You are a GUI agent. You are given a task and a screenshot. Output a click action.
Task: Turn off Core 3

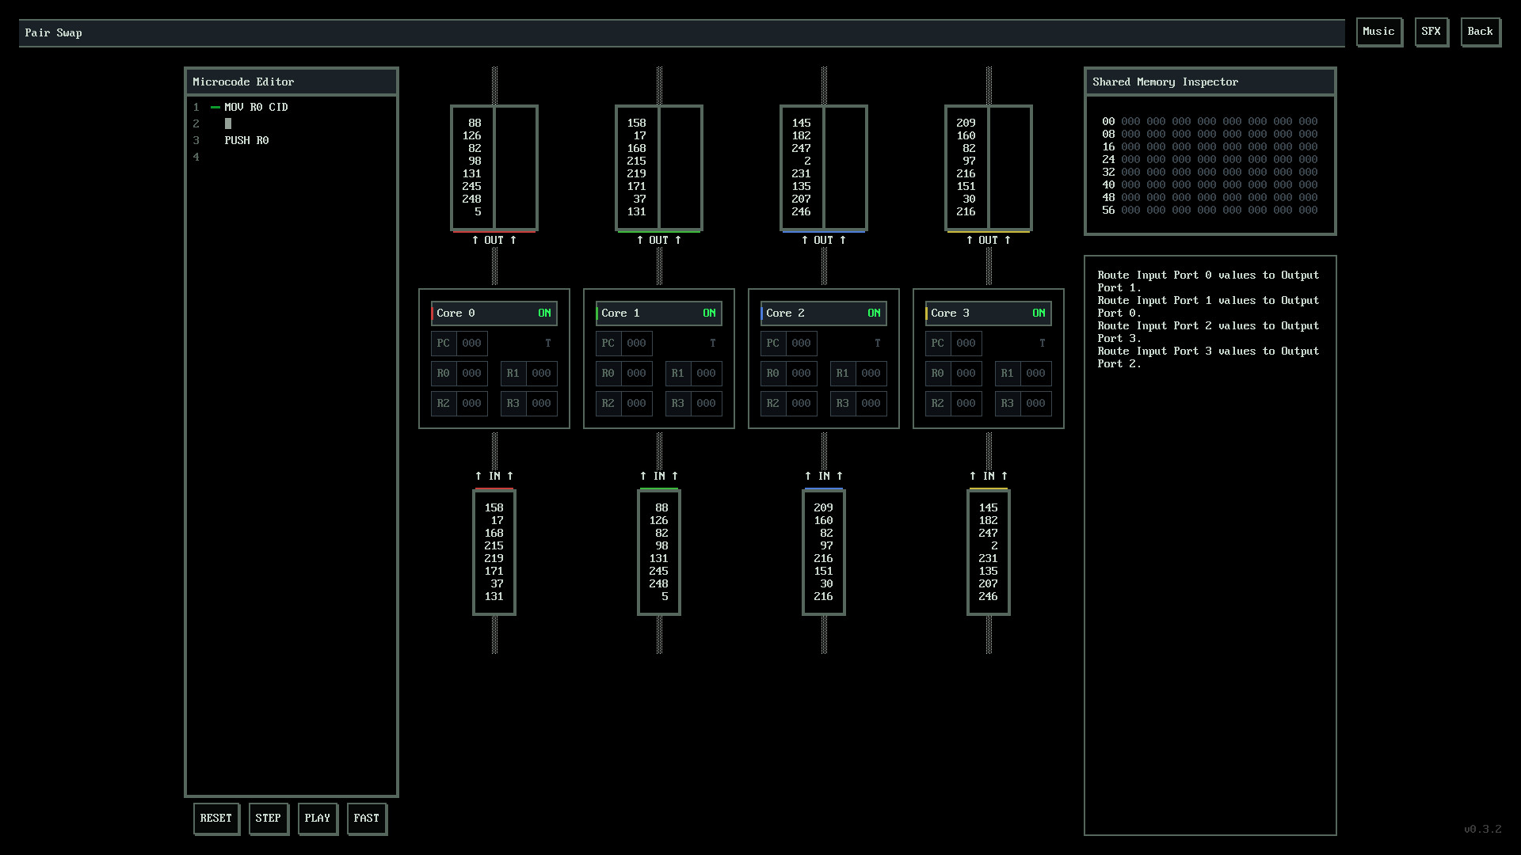pos(1039,313)
